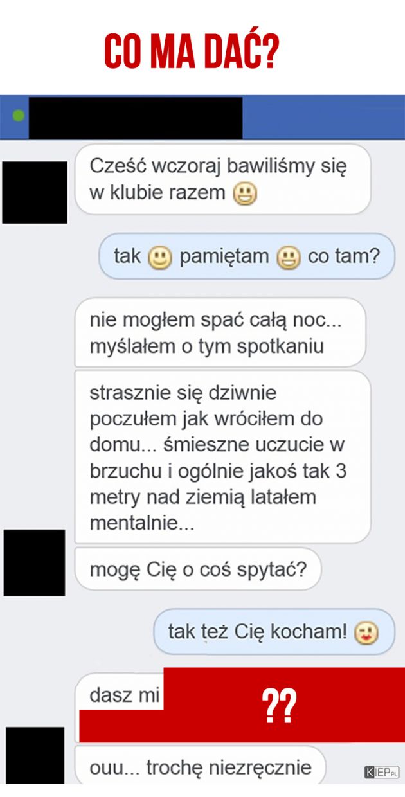Image resolution: width=405 pixels, height=797 pixels.
Task: Select the 'tak pamiętam co tam?' reply bubble
Action: coord(246,256)
